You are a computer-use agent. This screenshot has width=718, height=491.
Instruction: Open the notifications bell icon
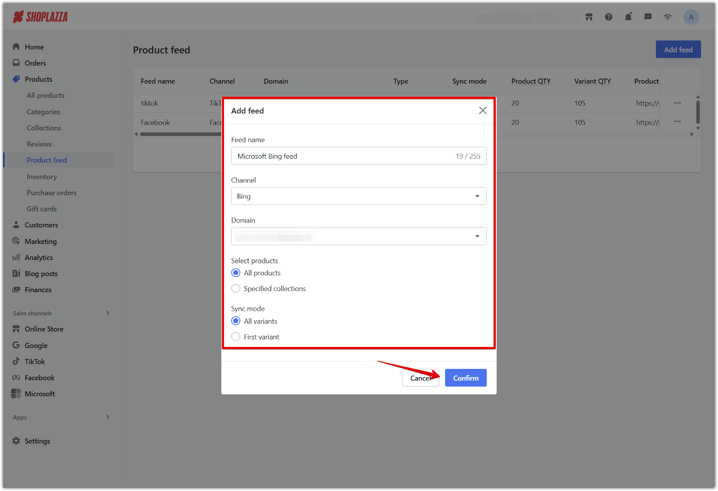[x=628, y=17]
